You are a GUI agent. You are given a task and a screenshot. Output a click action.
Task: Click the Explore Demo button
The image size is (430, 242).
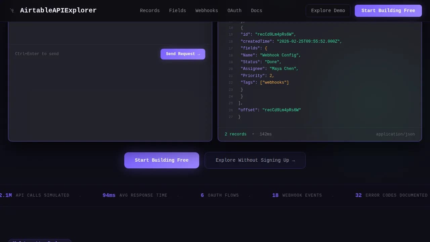(328, 10)
